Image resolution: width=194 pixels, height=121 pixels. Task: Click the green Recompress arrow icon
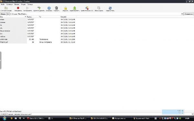pyautogui.click(x=74, y=8)
